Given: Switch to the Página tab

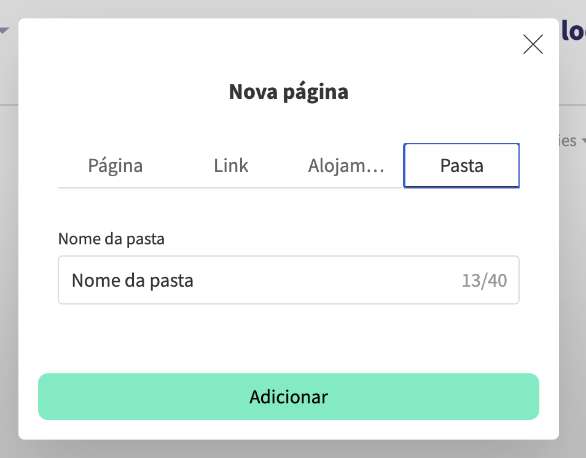Looking at the screenshot, I should point(115,165).
